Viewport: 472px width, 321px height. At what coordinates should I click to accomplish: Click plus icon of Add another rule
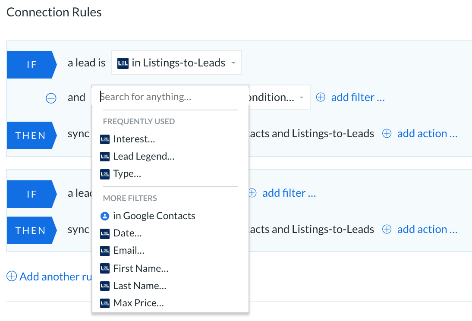[x=12, y=276]
